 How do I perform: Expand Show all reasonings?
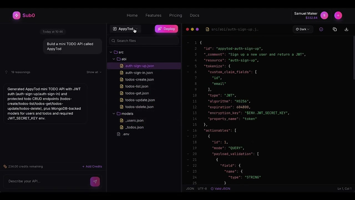click(94, 72)
